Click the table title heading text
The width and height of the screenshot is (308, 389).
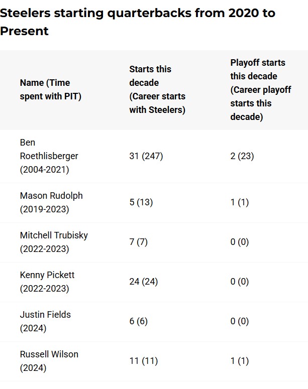[138, 22]
